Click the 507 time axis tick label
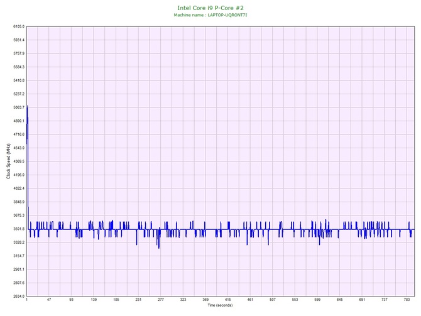This screenshot has width=421, height=316. (x=273, y=300)
